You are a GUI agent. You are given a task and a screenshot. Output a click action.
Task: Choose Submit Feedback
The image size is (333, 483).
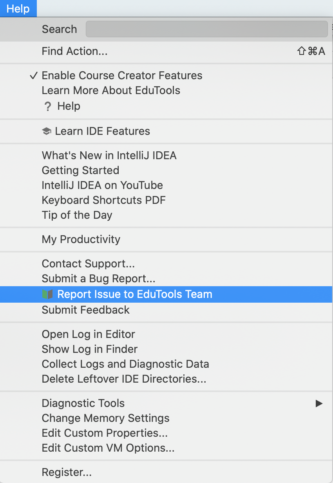coord(166,310)
